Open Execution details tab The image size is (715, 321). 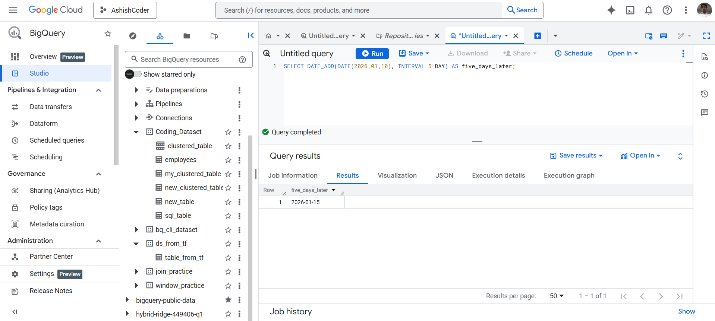coord(498,175)
